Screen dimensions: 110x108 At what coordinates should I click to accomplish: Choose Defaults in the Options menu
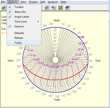(x=24, y=33)
